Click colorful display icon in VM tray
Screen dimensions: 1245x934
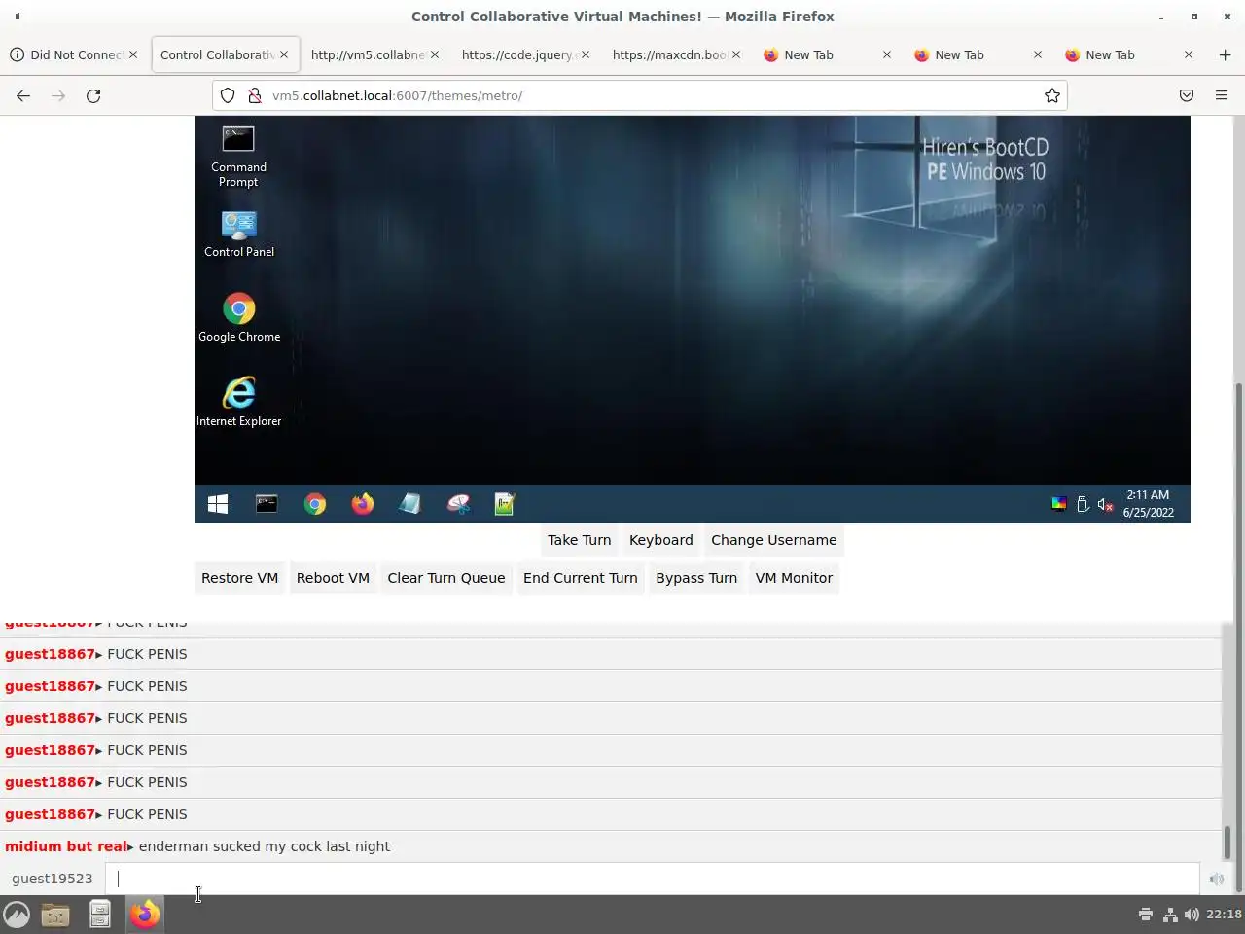1058,504
